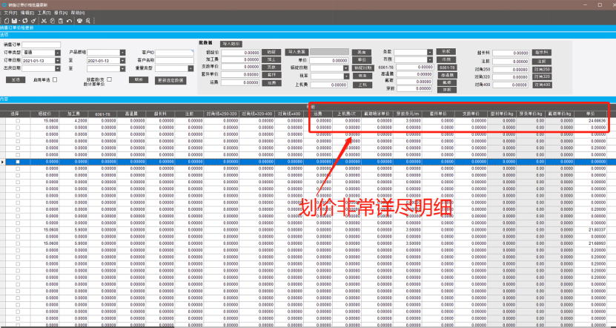Click the print icon in toolbar
Viewport: 616px width, 328px height.
pos(79,21)
